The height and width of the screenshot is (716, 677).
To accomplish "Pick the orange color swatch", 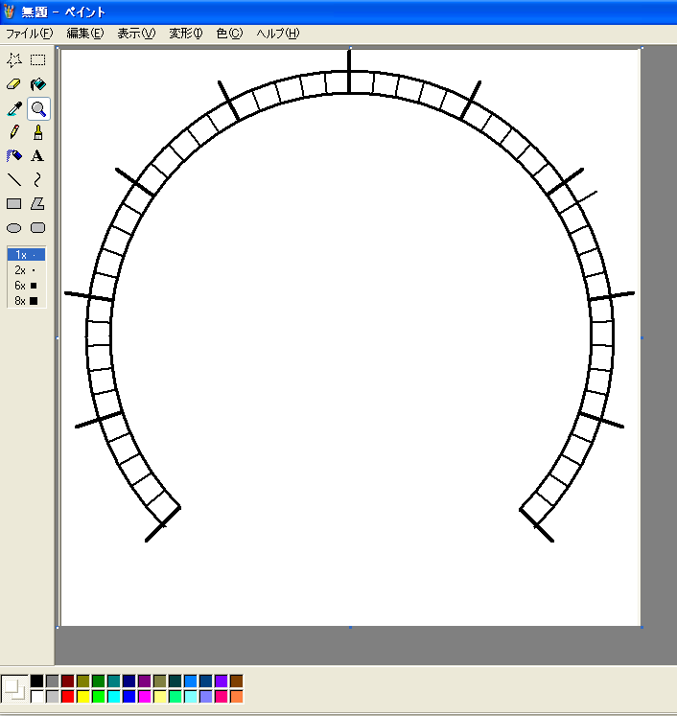I will click(236, 697).
